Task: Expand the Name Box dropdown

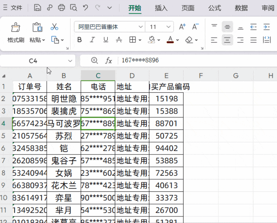Action: click(x=70, y=61)
